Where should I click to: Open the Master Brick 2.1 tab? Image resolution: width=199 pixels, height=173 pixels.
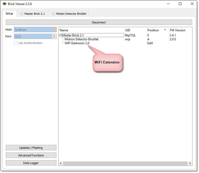(32, 14)
